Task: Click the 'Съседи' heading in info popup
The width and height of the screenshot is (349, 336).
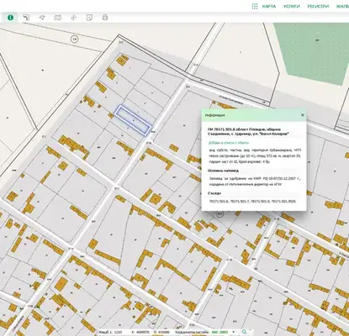Action: (214, 193)
